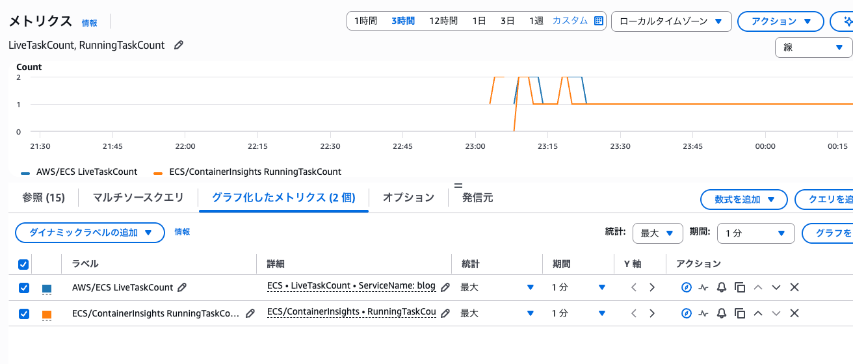Click the ECS/ContainerInsights RunningTaskCount legend entry
Image resolution: width=853 pixels, height=364 pixels.
click(x=247, y=172)
